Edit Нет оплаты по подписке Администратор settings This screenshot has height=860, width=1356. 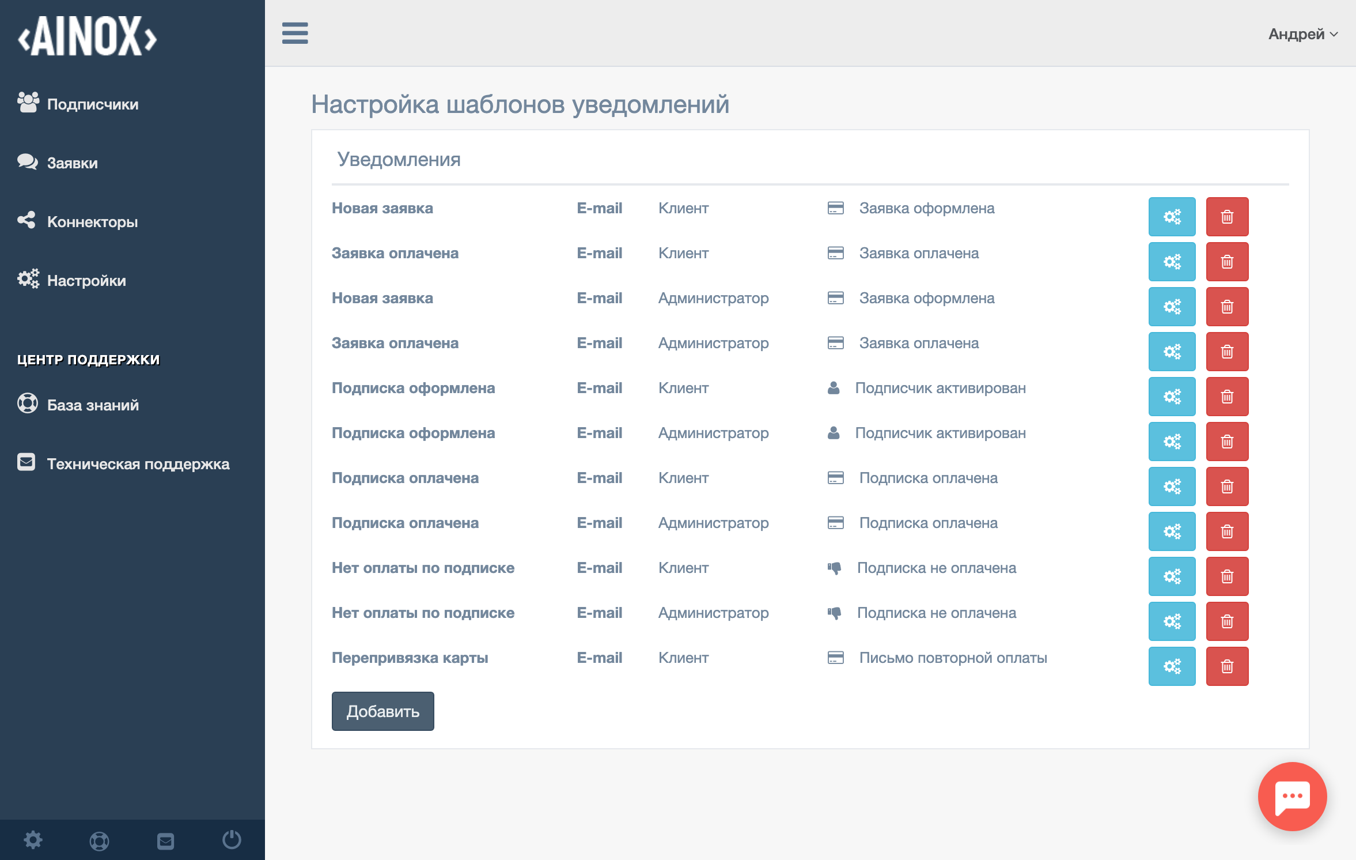(1172, 621)
